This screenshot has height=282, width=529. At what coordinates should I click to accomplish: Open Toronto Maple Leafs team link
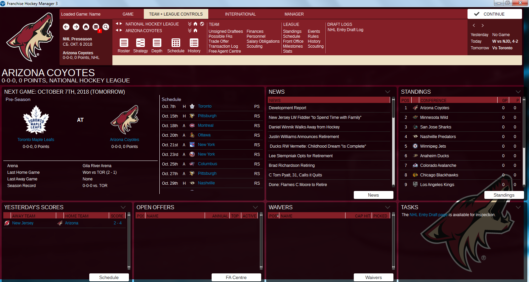(36, 140)
